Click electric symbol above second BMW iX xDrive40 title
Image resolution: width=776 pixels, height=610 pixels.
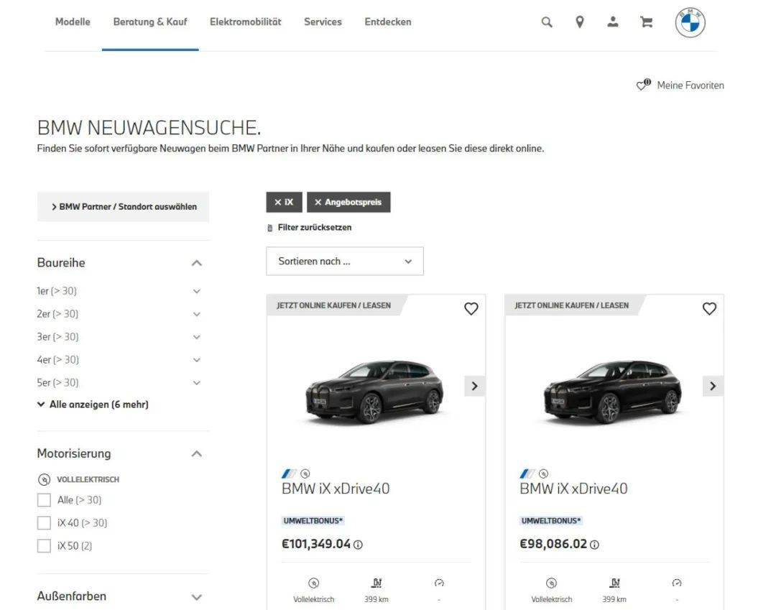point(543,473)
